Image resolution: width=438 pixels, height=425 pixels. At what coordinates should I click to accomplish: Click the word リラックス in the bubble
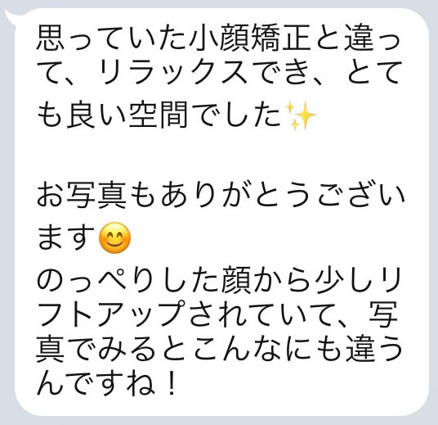174,73
